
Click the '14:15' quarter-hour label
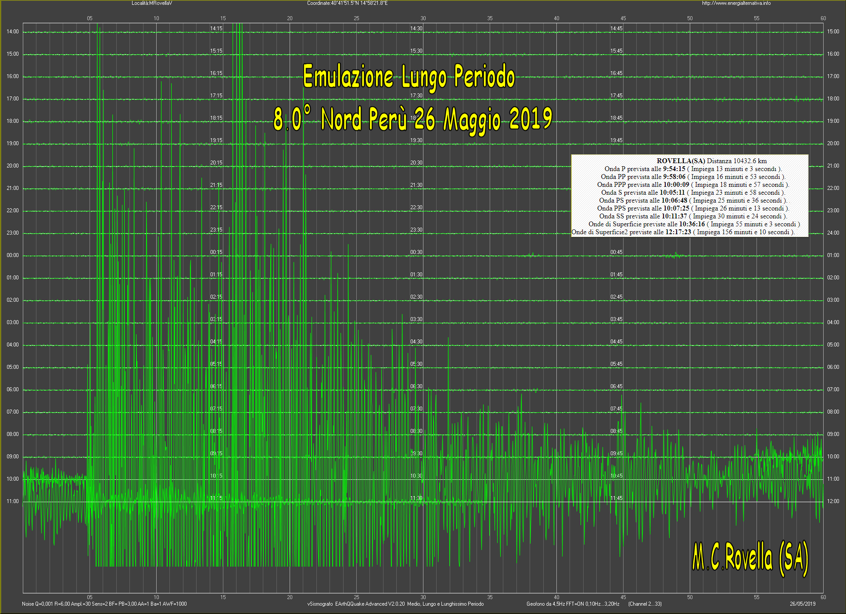point(216,29)
